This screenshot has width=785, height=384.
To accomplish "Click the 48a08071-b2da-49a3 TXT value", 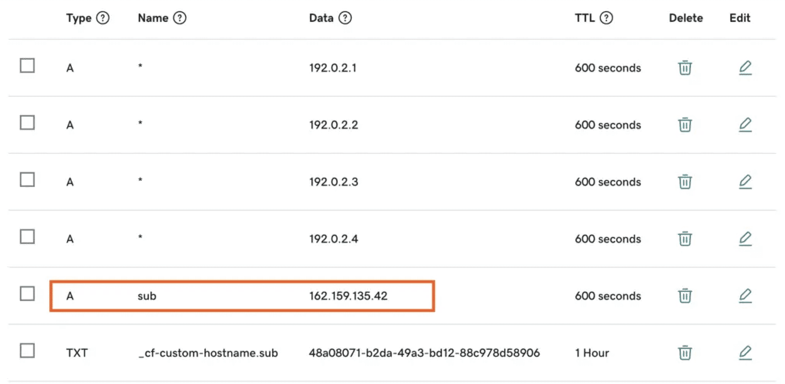I will [x=424, y=353].
